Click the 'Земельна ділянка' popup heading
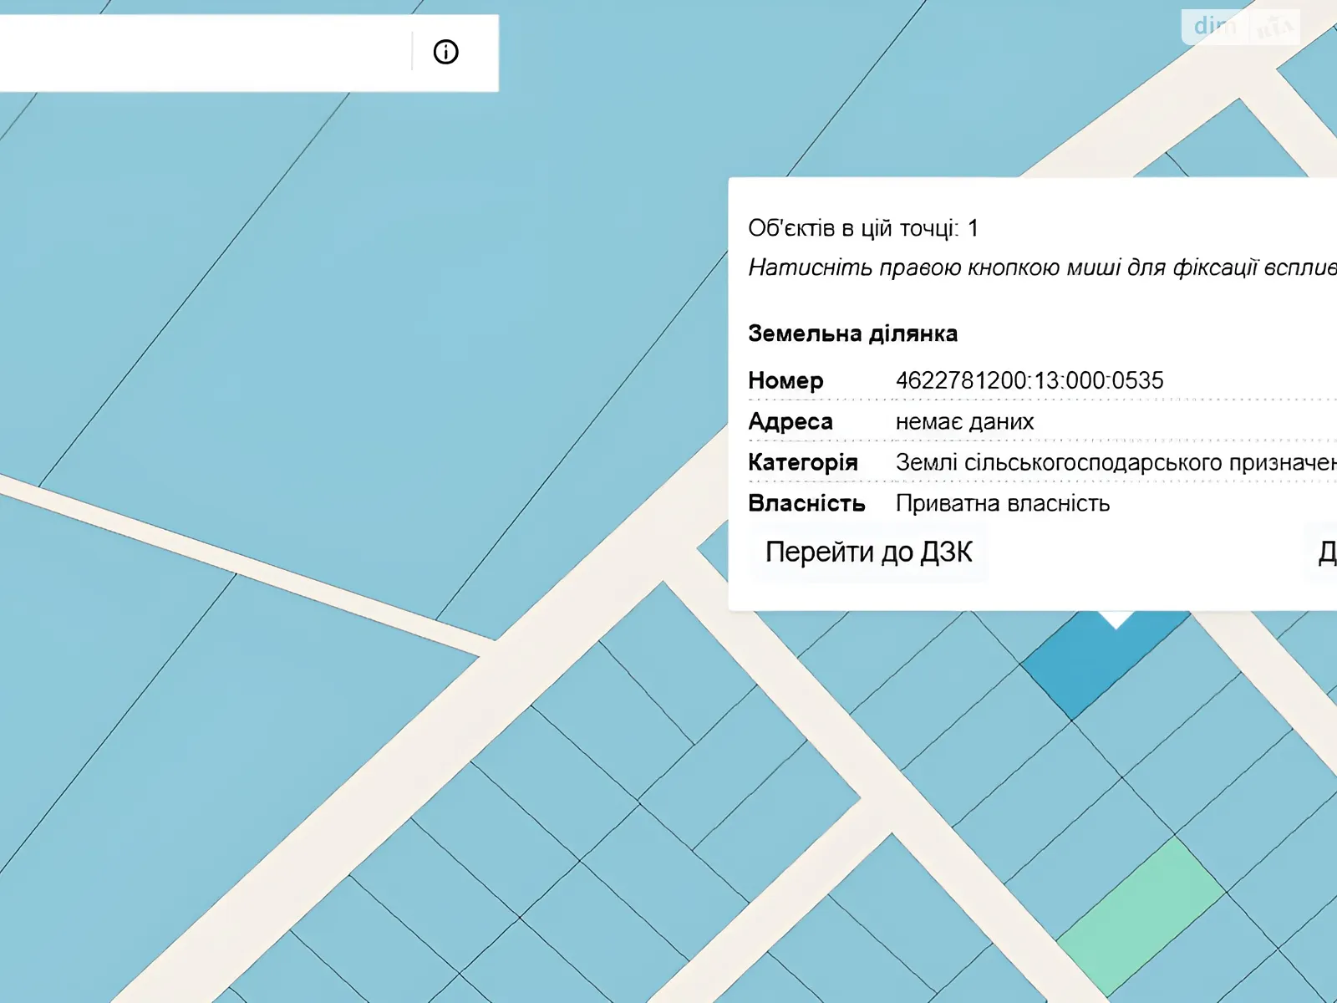 point(852,333)
